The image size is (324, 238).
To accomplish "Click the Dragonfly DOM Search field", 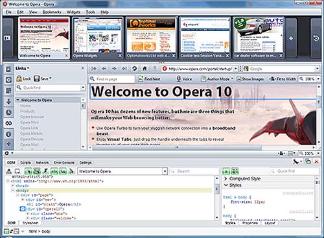I will coord(194,171).
